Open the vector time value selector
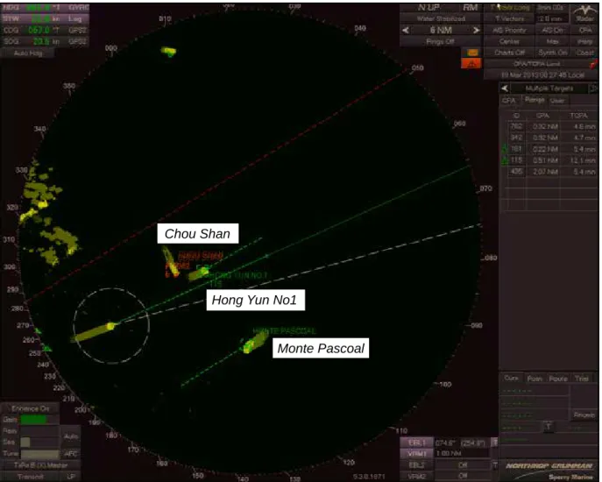 552,18
